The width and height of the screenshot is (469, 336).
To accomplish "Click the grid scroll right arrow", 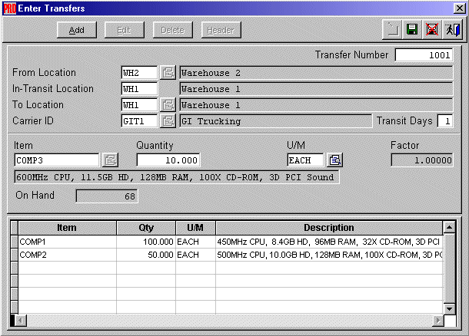I will pyautogui.click(x=438, y=321).
